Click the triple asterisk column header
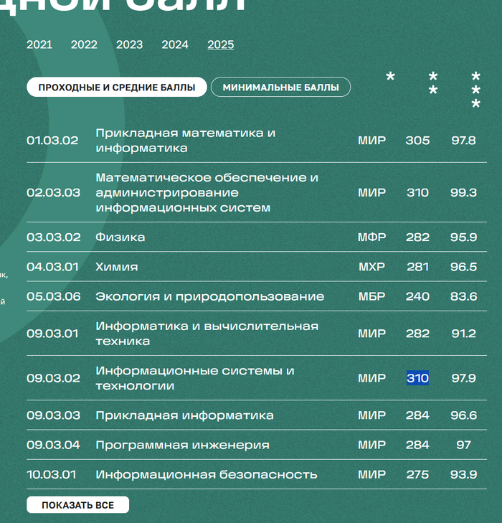 point(475,90)
